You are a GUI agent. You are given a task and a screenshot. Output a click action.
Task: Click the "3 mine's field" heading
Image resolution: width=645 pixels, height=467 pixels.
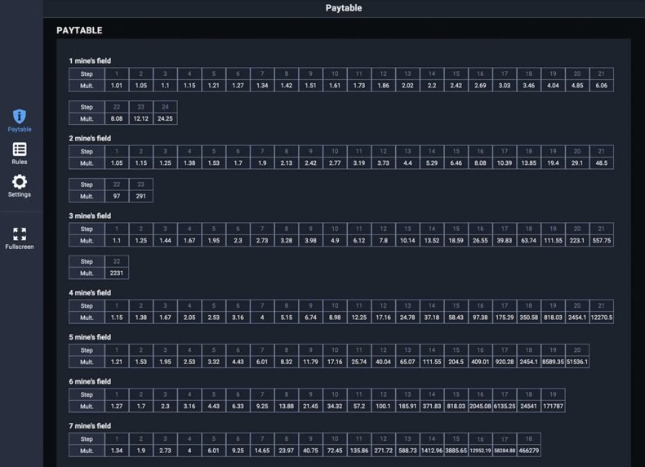click(90, 216)
